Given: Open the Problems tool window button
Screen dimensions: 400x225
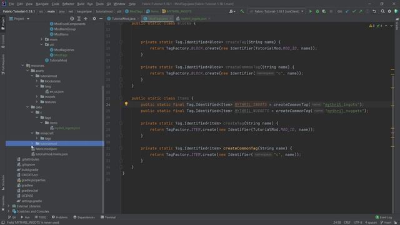Looking at the screenshot, I should click(60, 217).
